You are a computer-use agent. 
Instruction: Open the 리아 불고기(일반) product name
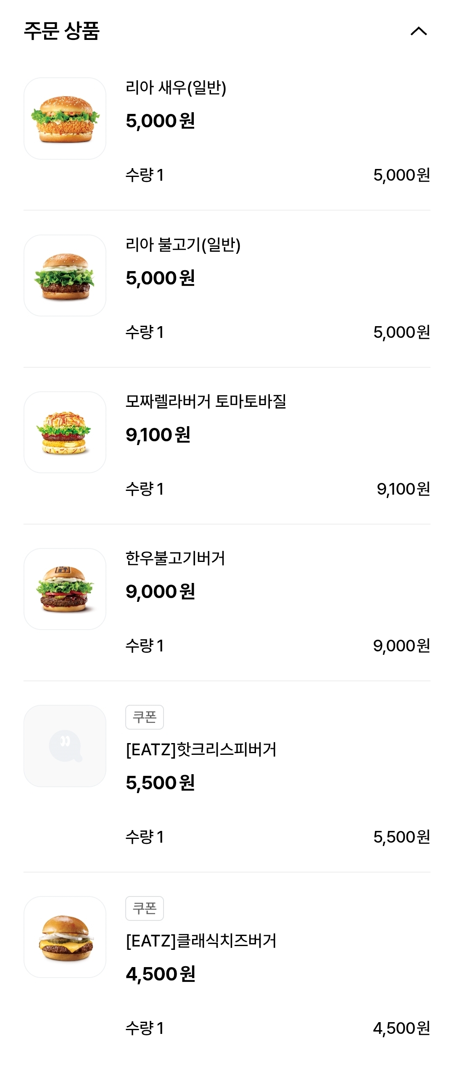[x=183, y=245]
